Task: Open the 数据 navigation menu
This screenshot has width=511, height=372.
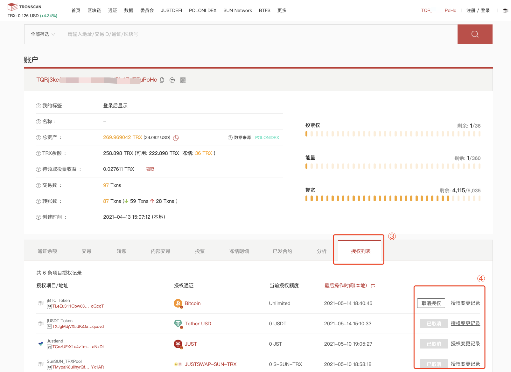Action: click(x=129, y=10)
